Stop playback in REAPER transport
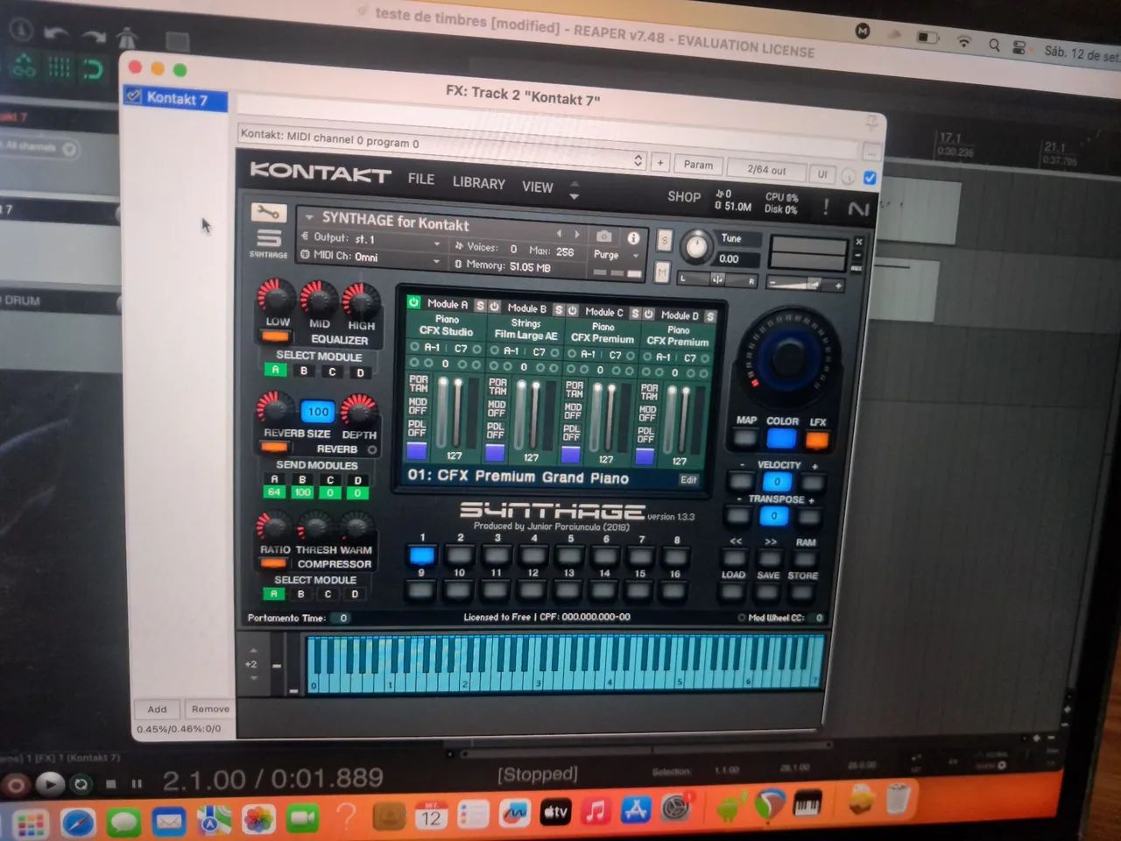The width and height of the screenshot is (1121, 841). pyautogui.click(x=110, y=783)
